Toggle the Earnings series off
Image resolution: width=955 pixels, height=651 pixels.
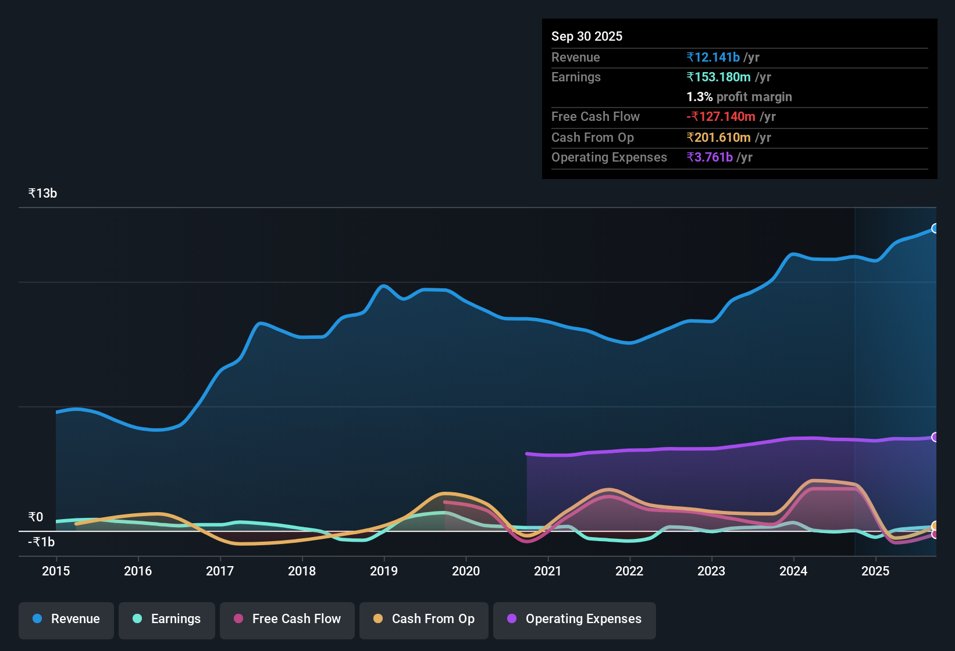[167, 619]
